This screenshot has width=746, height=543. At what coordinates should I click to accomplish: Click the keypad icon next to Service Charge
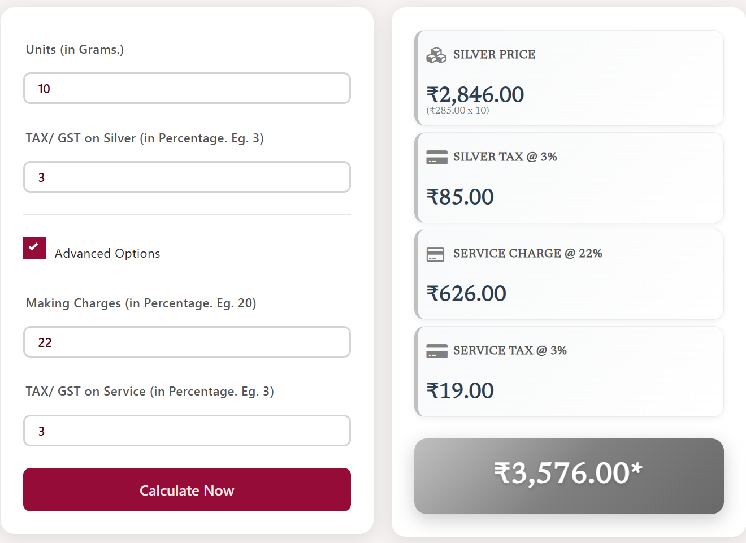tap(435, 254)
